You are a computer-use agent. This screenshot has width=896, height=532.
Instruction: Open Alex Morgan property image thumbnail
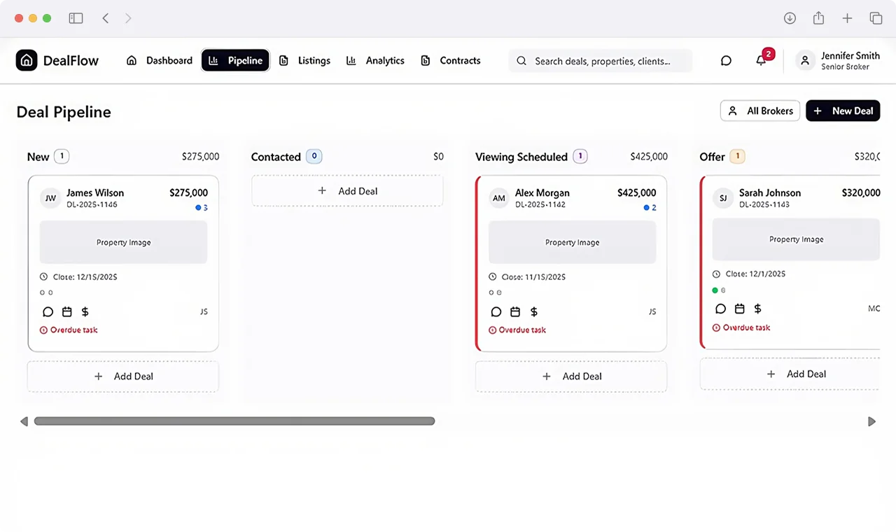(x=572, y=242)
